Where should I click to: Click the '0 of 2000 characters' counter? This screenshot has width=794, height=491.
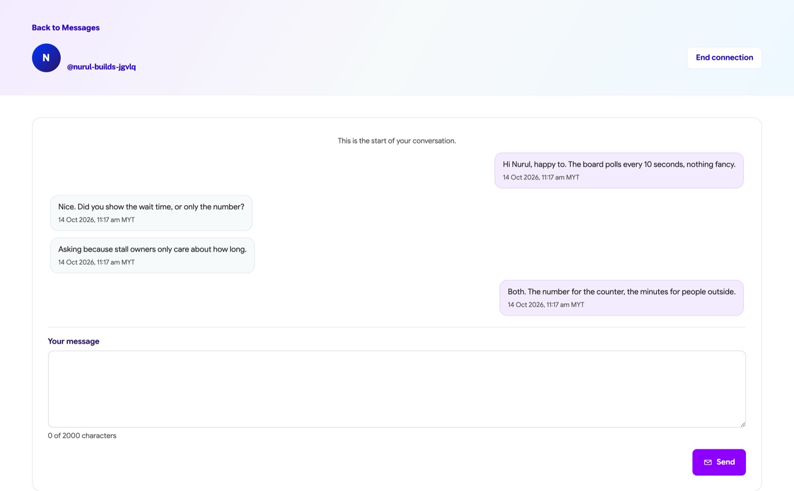[82, 435]
